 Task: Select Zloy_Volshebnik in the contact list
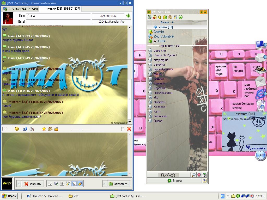pyautogui.click(x=164, y=36)
